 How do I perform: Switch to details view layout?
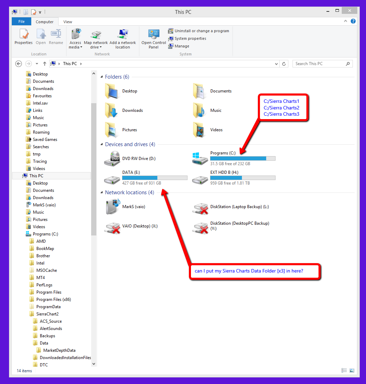click(x=344, y=370)
